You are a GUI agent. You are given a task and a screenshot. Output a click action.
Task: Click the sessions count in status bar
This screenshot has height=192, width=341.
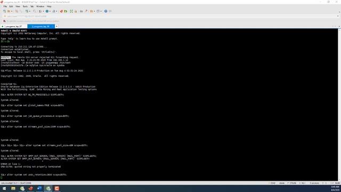point(314,183)
